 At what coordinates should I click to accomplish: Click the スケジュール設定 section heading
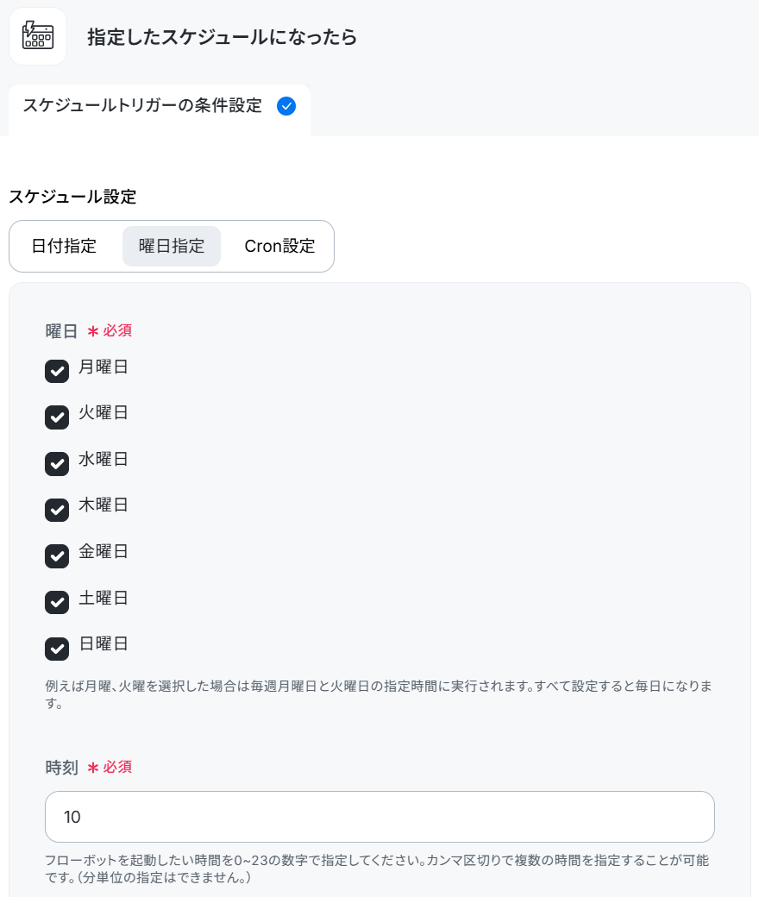pos(72,197)
